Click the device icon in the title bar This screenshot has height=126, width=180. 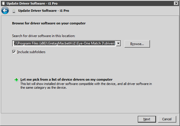pos(3,3)
